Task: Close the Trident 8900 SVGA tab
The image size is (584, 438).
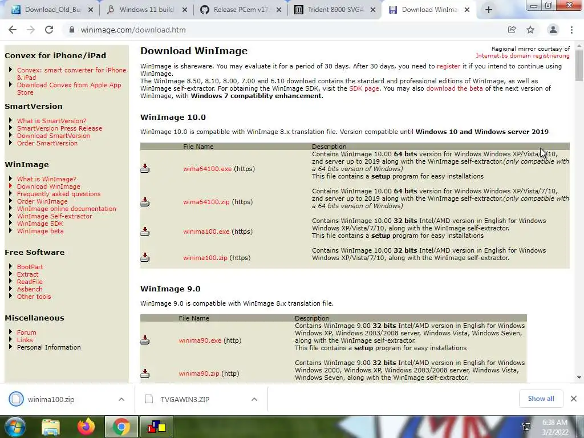Action: [373, 10]
